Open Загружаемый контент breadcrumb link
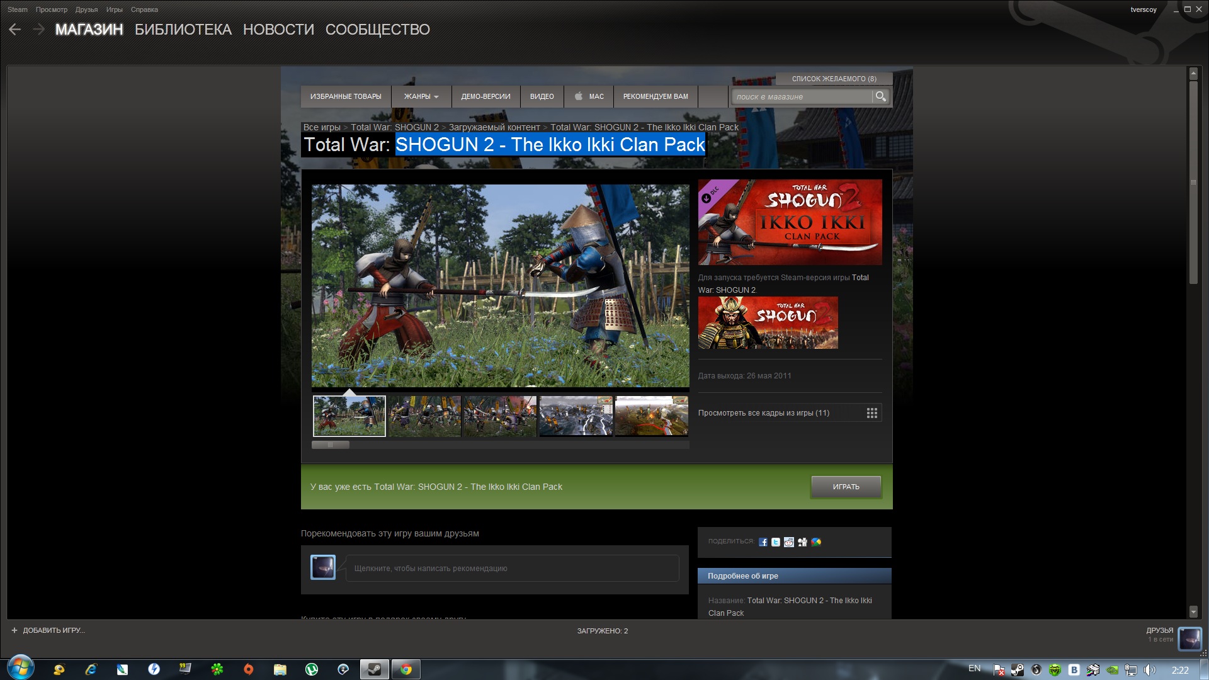The image size is (1209, 680). tap(494, 127)
